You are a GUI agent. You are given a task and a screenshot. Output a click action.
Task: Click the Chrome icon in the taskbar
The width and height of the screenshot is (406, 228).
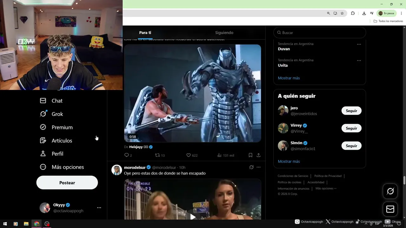point(37,224)
